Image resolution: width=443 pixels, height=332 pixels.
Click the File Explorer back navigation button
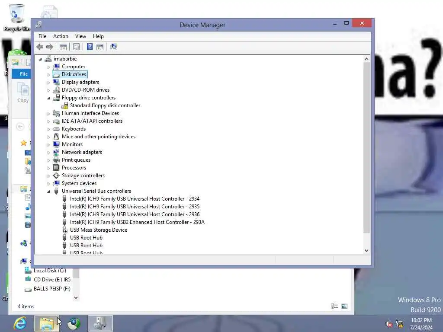pyautogui.click(x=20, y=127)
